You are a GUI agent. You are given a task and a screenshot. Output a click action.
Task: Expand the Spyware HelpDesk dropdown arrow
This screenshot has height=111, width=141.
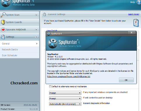coord(36,30)
